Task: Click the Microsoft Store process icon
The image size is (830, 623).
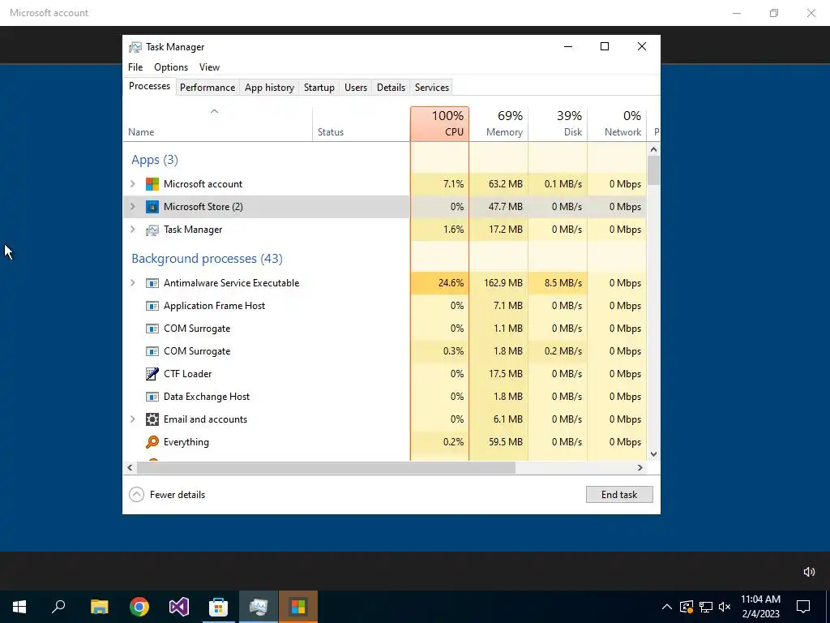Action: click(152, 207)
